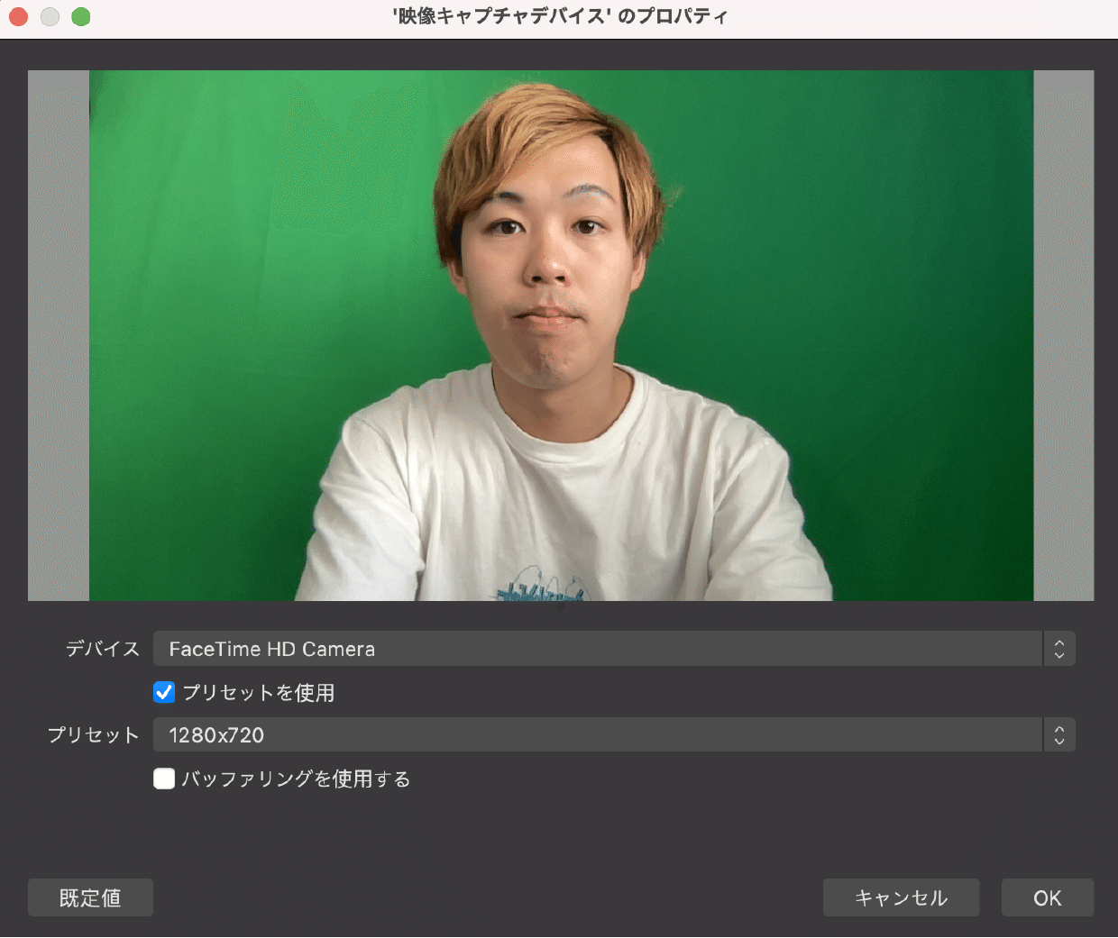This screenshot has height=938, width=1118.
Task: Open the FaceTime HD Camera device dropdown
Action: 595,648
